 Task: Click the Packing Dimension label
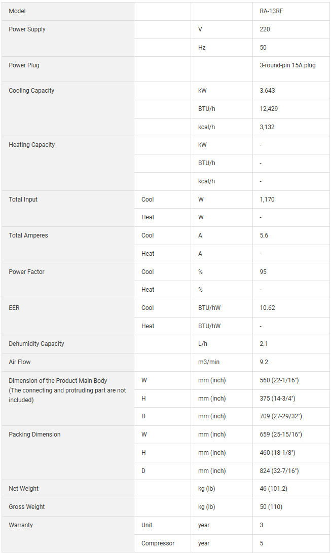tap(34, 434)
